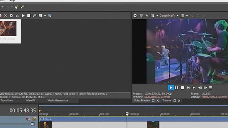Screen dimensions: 228x128
Task: Remove selected media with the red X icon
Action: click(6, 16)
